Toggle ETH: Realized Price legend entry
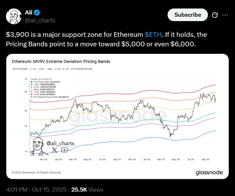 tap(82, 69)
